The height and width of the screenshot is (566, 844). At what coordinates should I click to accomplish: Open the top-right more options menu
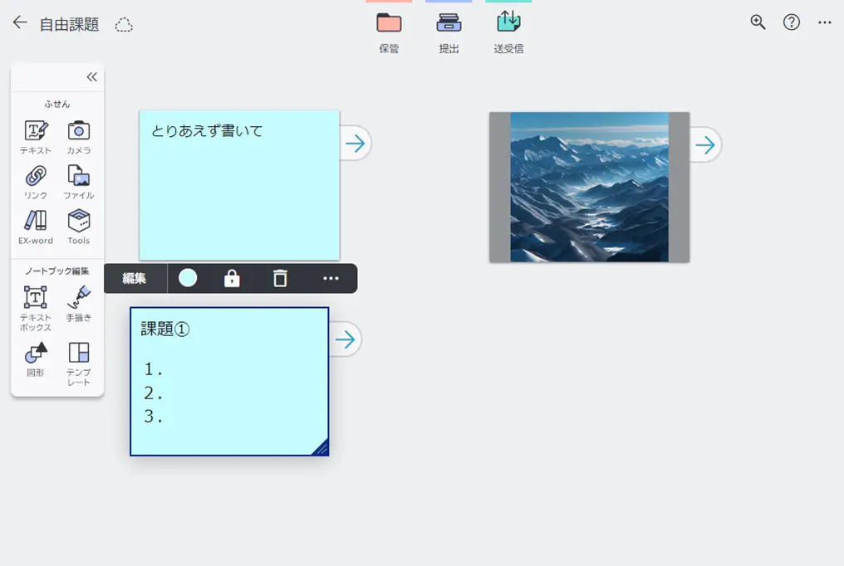coord(824,22)
